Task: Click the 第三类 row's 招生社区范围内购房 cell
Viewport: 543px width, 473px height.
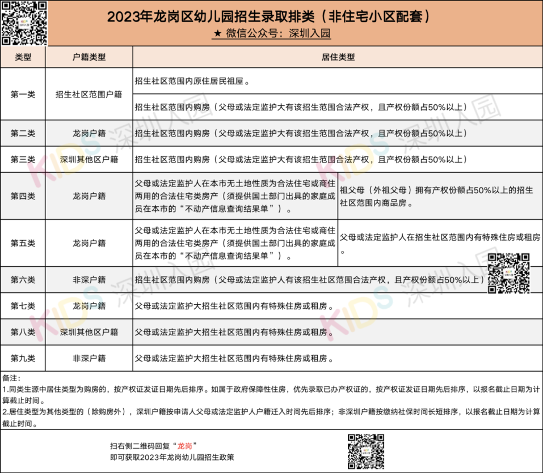Action: coord(338,159)
